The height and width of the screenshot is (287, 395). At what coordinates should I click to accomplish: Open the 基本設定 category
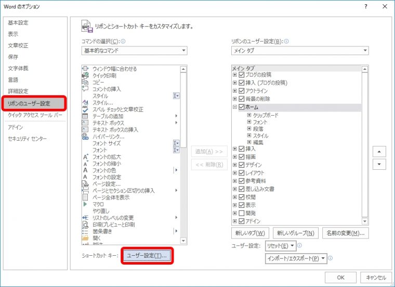(x=18, y=23)
